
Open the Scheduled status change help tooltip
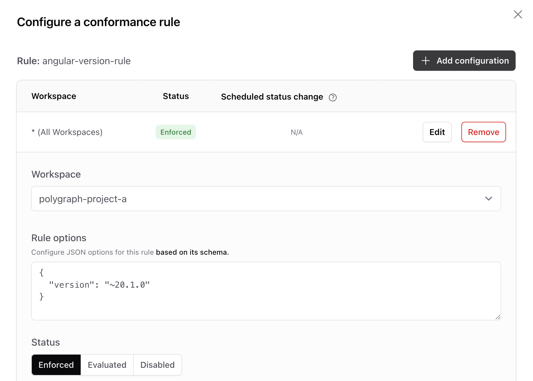(x=332, y=97)
